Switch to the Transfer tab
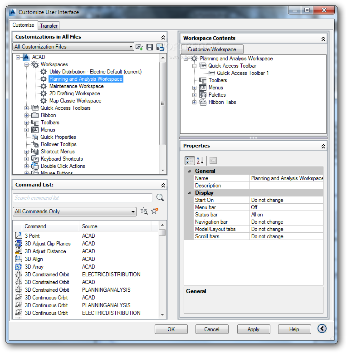Image resolution: width=347 pixels, height=353 pixels. click(x=49, y=26)
